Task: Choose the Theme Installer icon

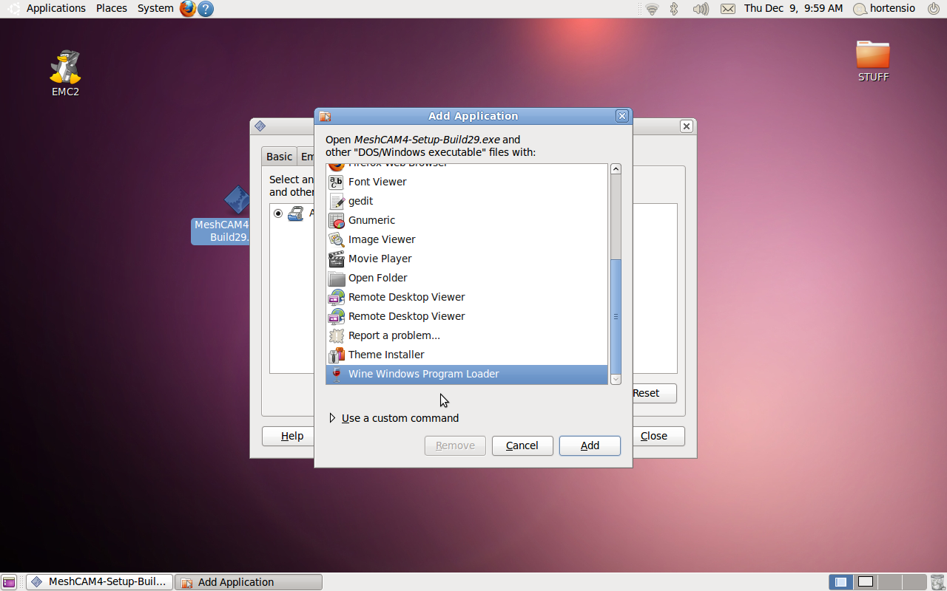Action: pos(337,355)
